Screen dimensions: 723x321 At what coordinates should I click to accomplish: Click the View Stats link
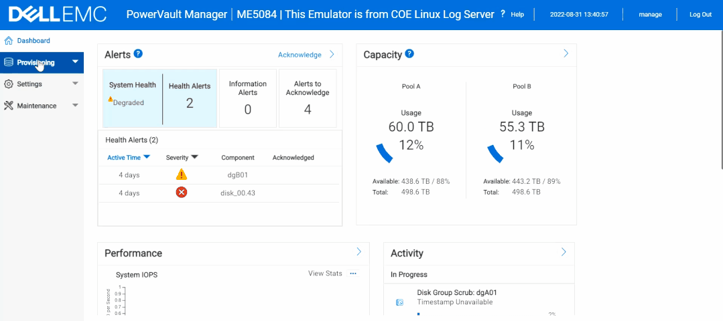coord(325,274)
